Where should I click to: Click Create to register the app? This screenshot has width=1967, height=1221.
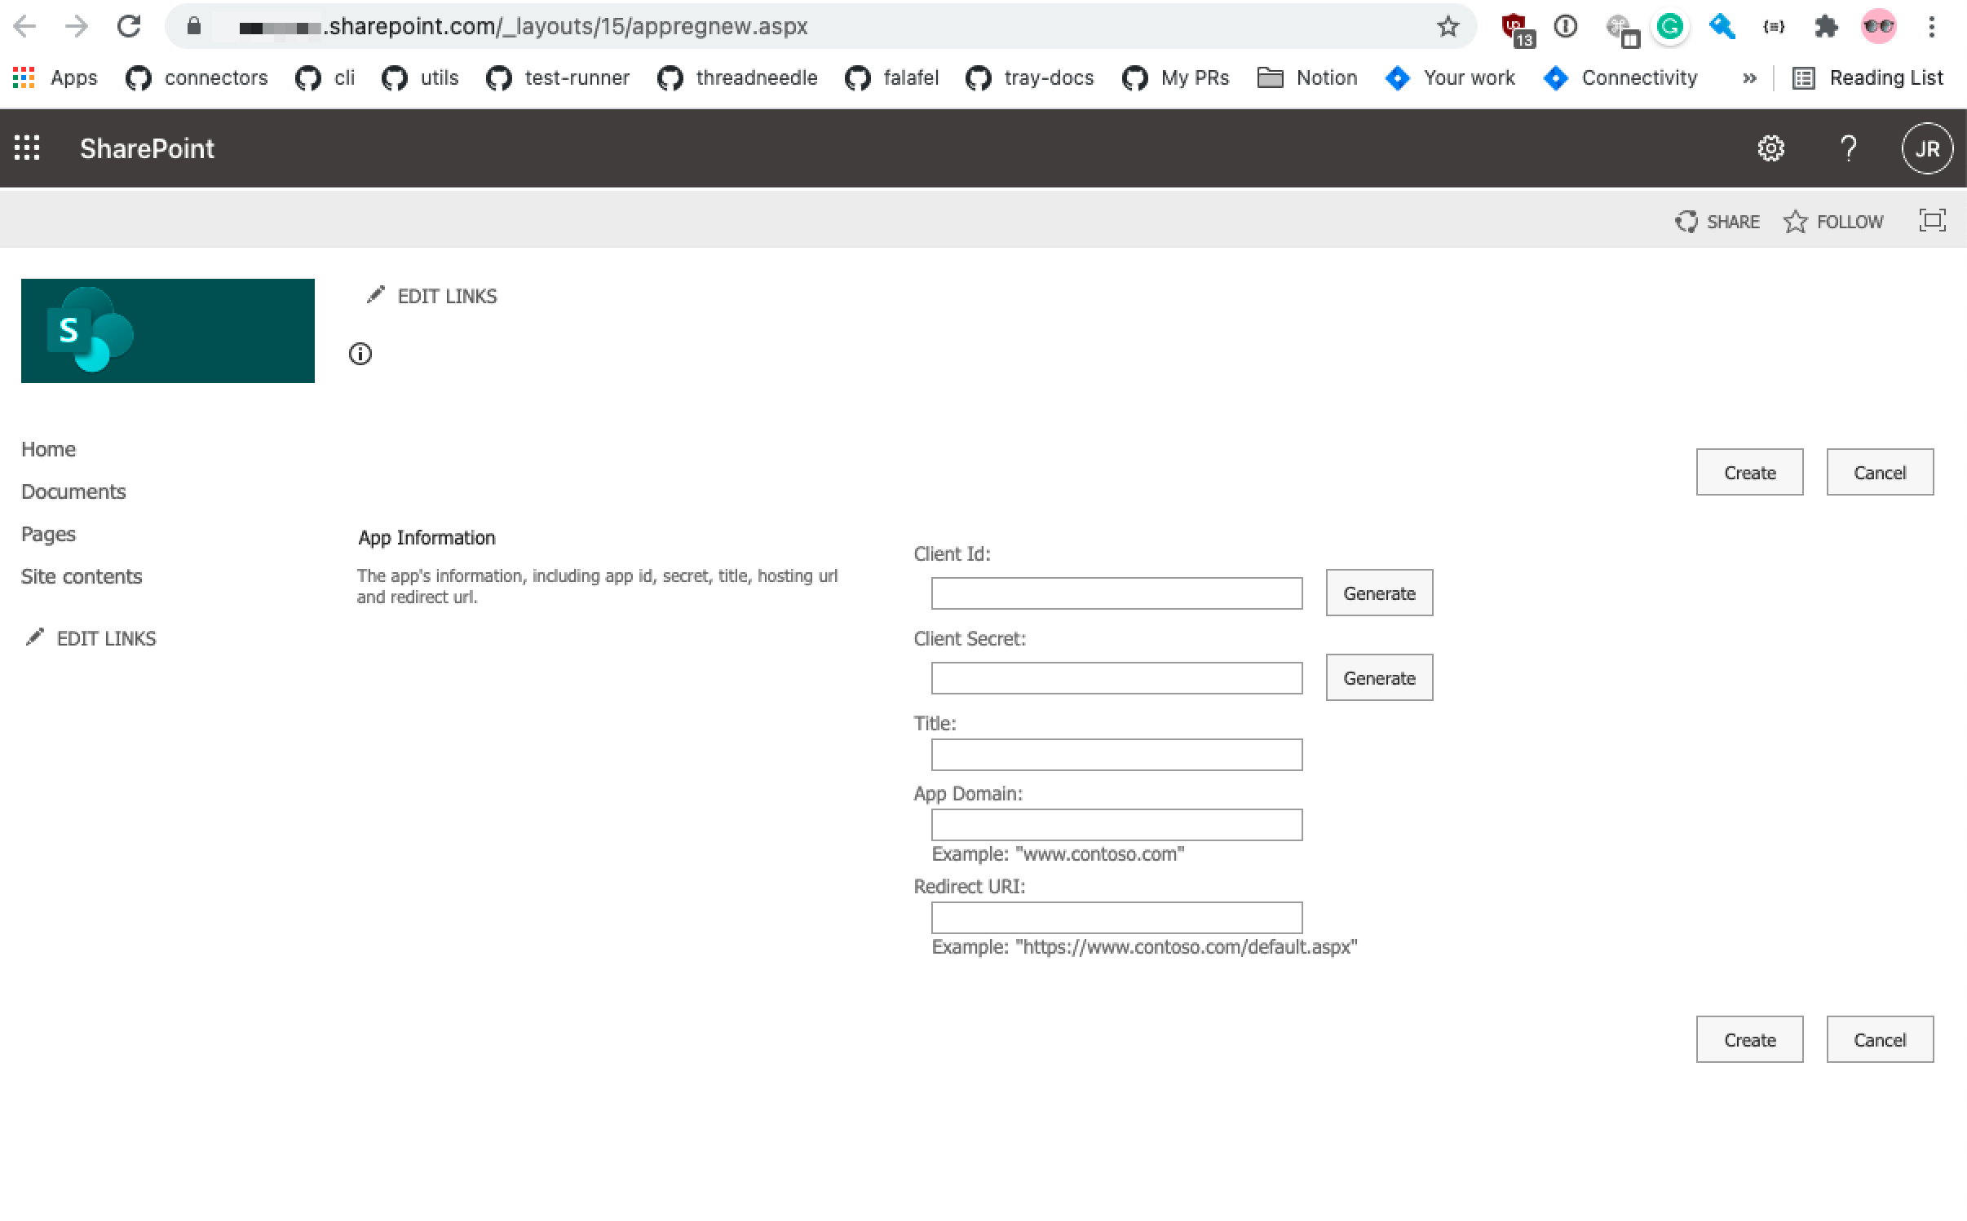tap(1748, 471)
